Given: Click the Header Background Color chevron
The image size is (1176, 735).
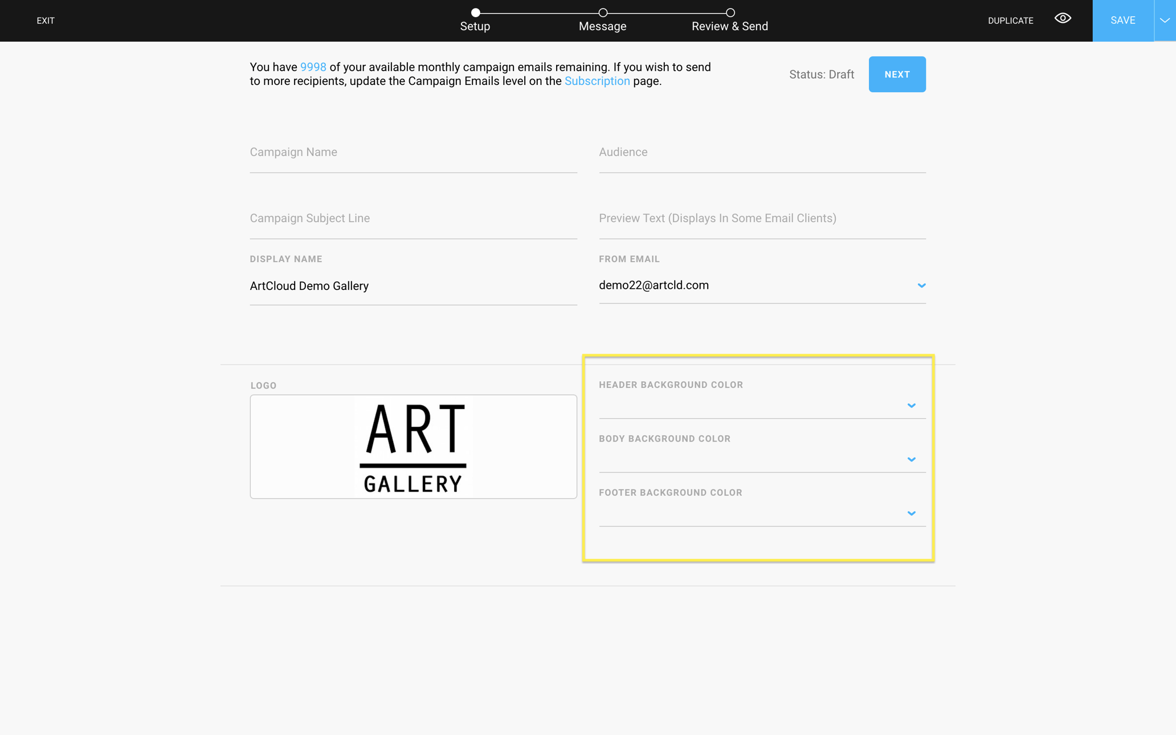Looking at the screenshot, I should pyautogui.click(x=912, y=405).
